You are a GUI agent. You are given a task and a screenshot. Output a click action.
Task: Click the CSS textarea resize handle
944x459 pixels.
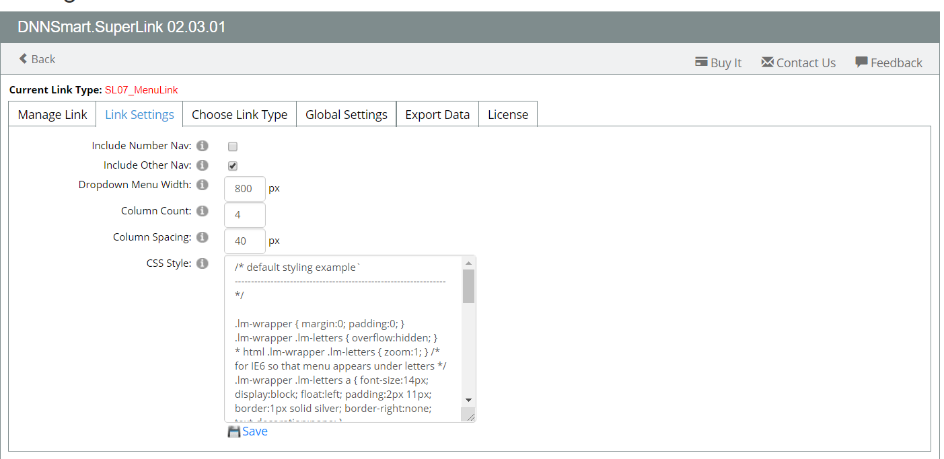pos(469,415)
